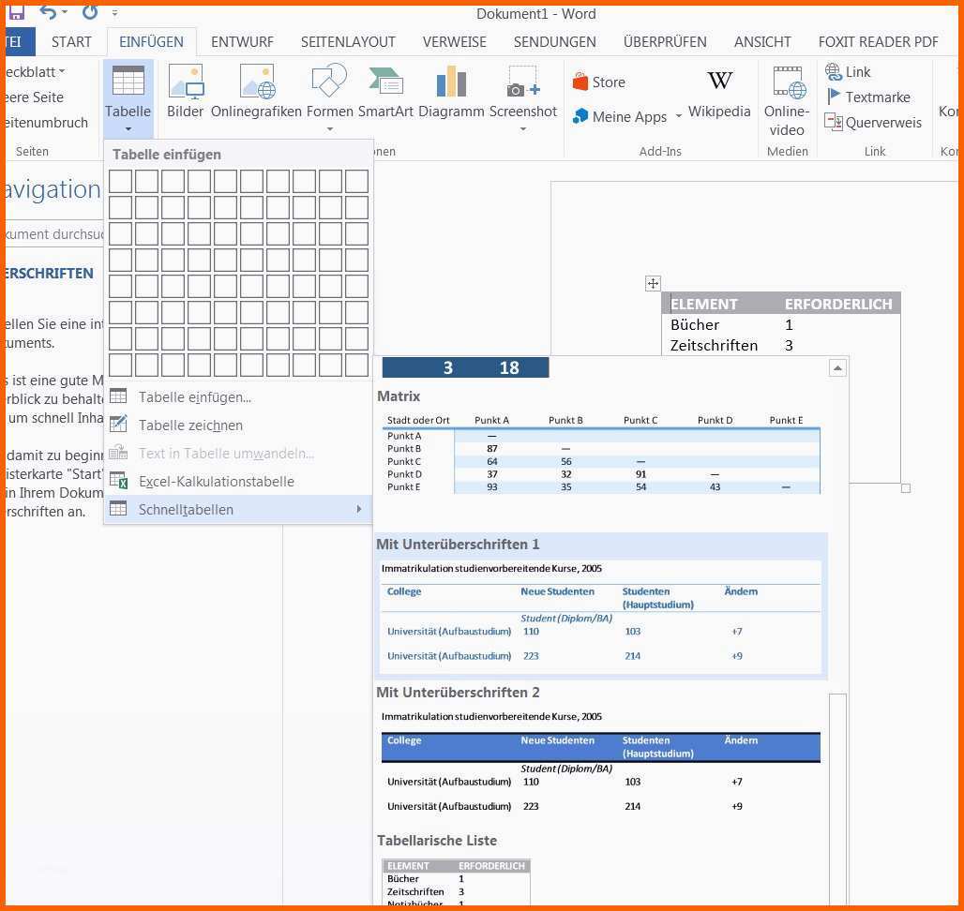
Task: Open Onlinegrafiken image search
Action: (x=256, y=82)
